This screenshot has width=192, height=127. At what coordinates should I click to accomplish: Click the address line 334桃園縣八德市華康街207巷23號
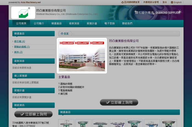31,123
